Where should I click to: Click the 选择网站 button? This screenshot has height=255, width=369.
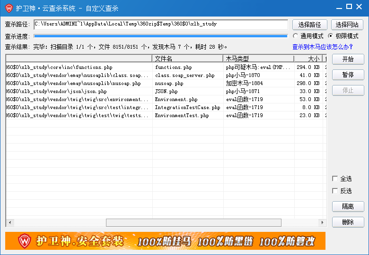pyautogui.click(x=347, y=25)
